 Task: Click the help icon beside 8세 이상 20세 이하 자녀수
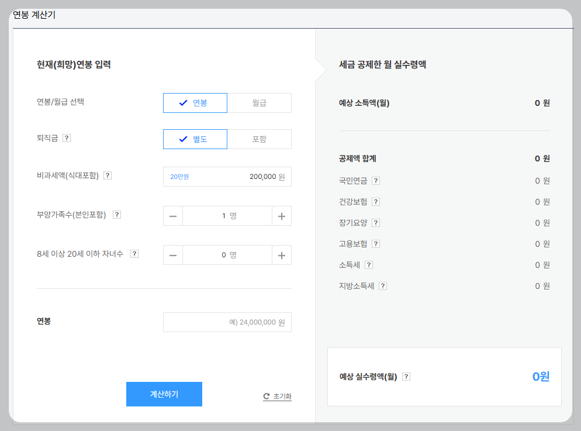134,253
